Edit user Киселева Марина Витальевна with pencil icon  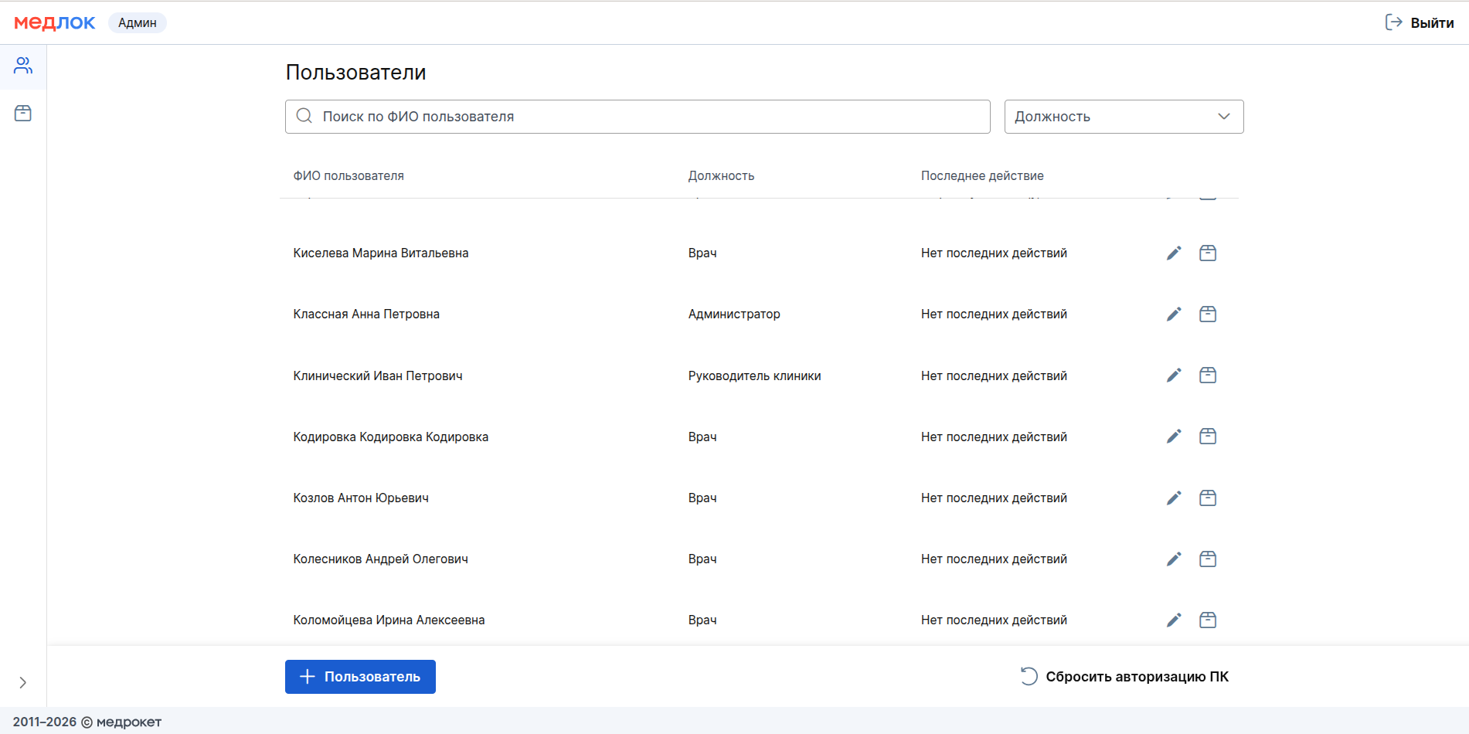click(x=1174, y=253)
